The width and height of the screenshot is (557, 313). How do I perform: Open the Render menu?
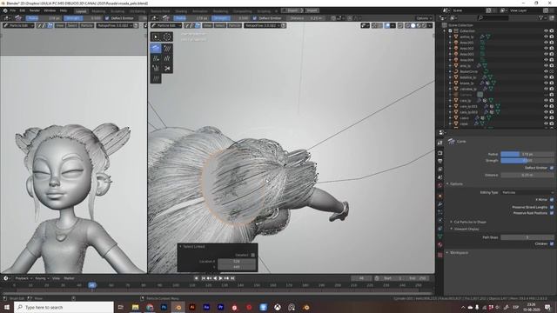tap(35, 10)
